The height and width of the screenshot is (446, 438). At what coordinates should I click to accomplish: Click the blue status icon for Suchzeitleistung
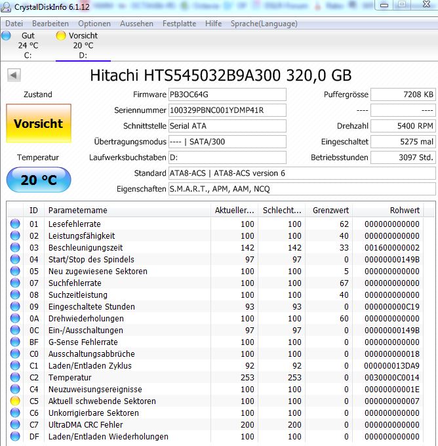(x=15, y=294)
